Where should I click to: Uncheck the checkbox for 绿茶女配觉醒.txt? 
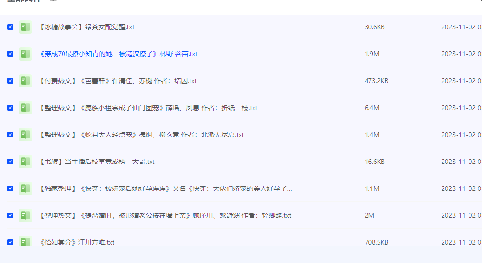[10, 27]
